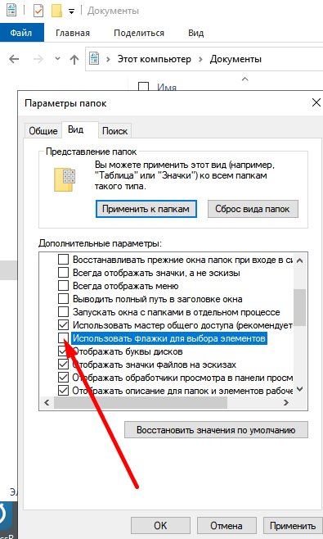Viewport: 323px width, 539px height.
Task: Click Восстановить значения по умолчанию button
Action: coord(216,430)
